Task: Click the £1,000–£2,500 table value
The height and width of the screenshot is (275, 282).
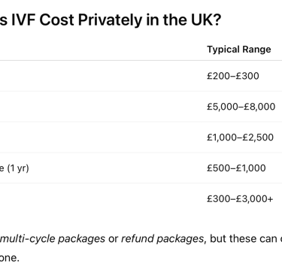Action: [240, 137]
